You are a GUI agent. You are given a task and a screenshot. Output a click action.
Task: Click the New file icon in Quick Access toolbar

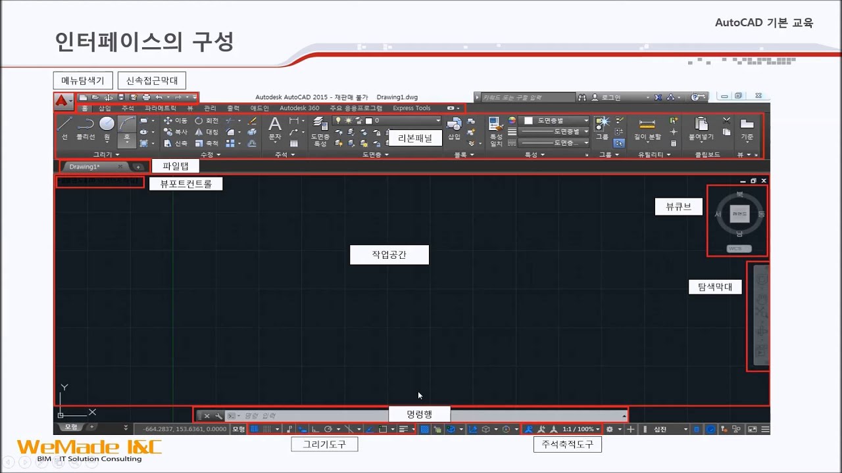(x=83, y=97)
